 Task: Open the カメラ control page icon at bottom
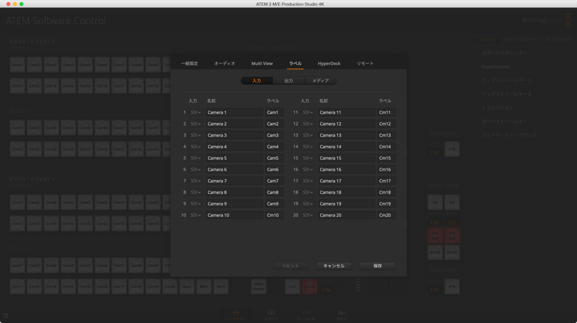pos(342,316)
